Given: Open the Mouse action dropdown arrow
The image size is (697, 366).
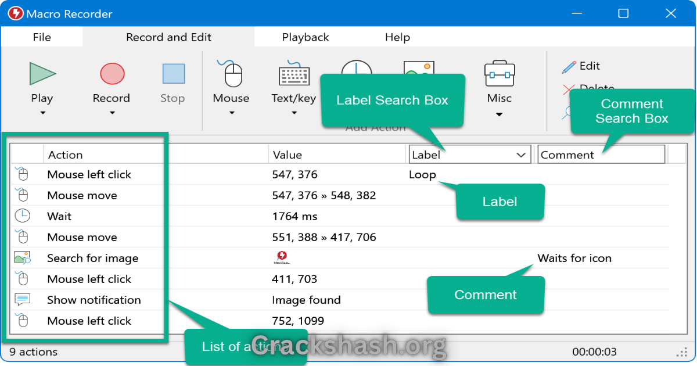Looking at the screenshot, I should (x=231, y=113).
